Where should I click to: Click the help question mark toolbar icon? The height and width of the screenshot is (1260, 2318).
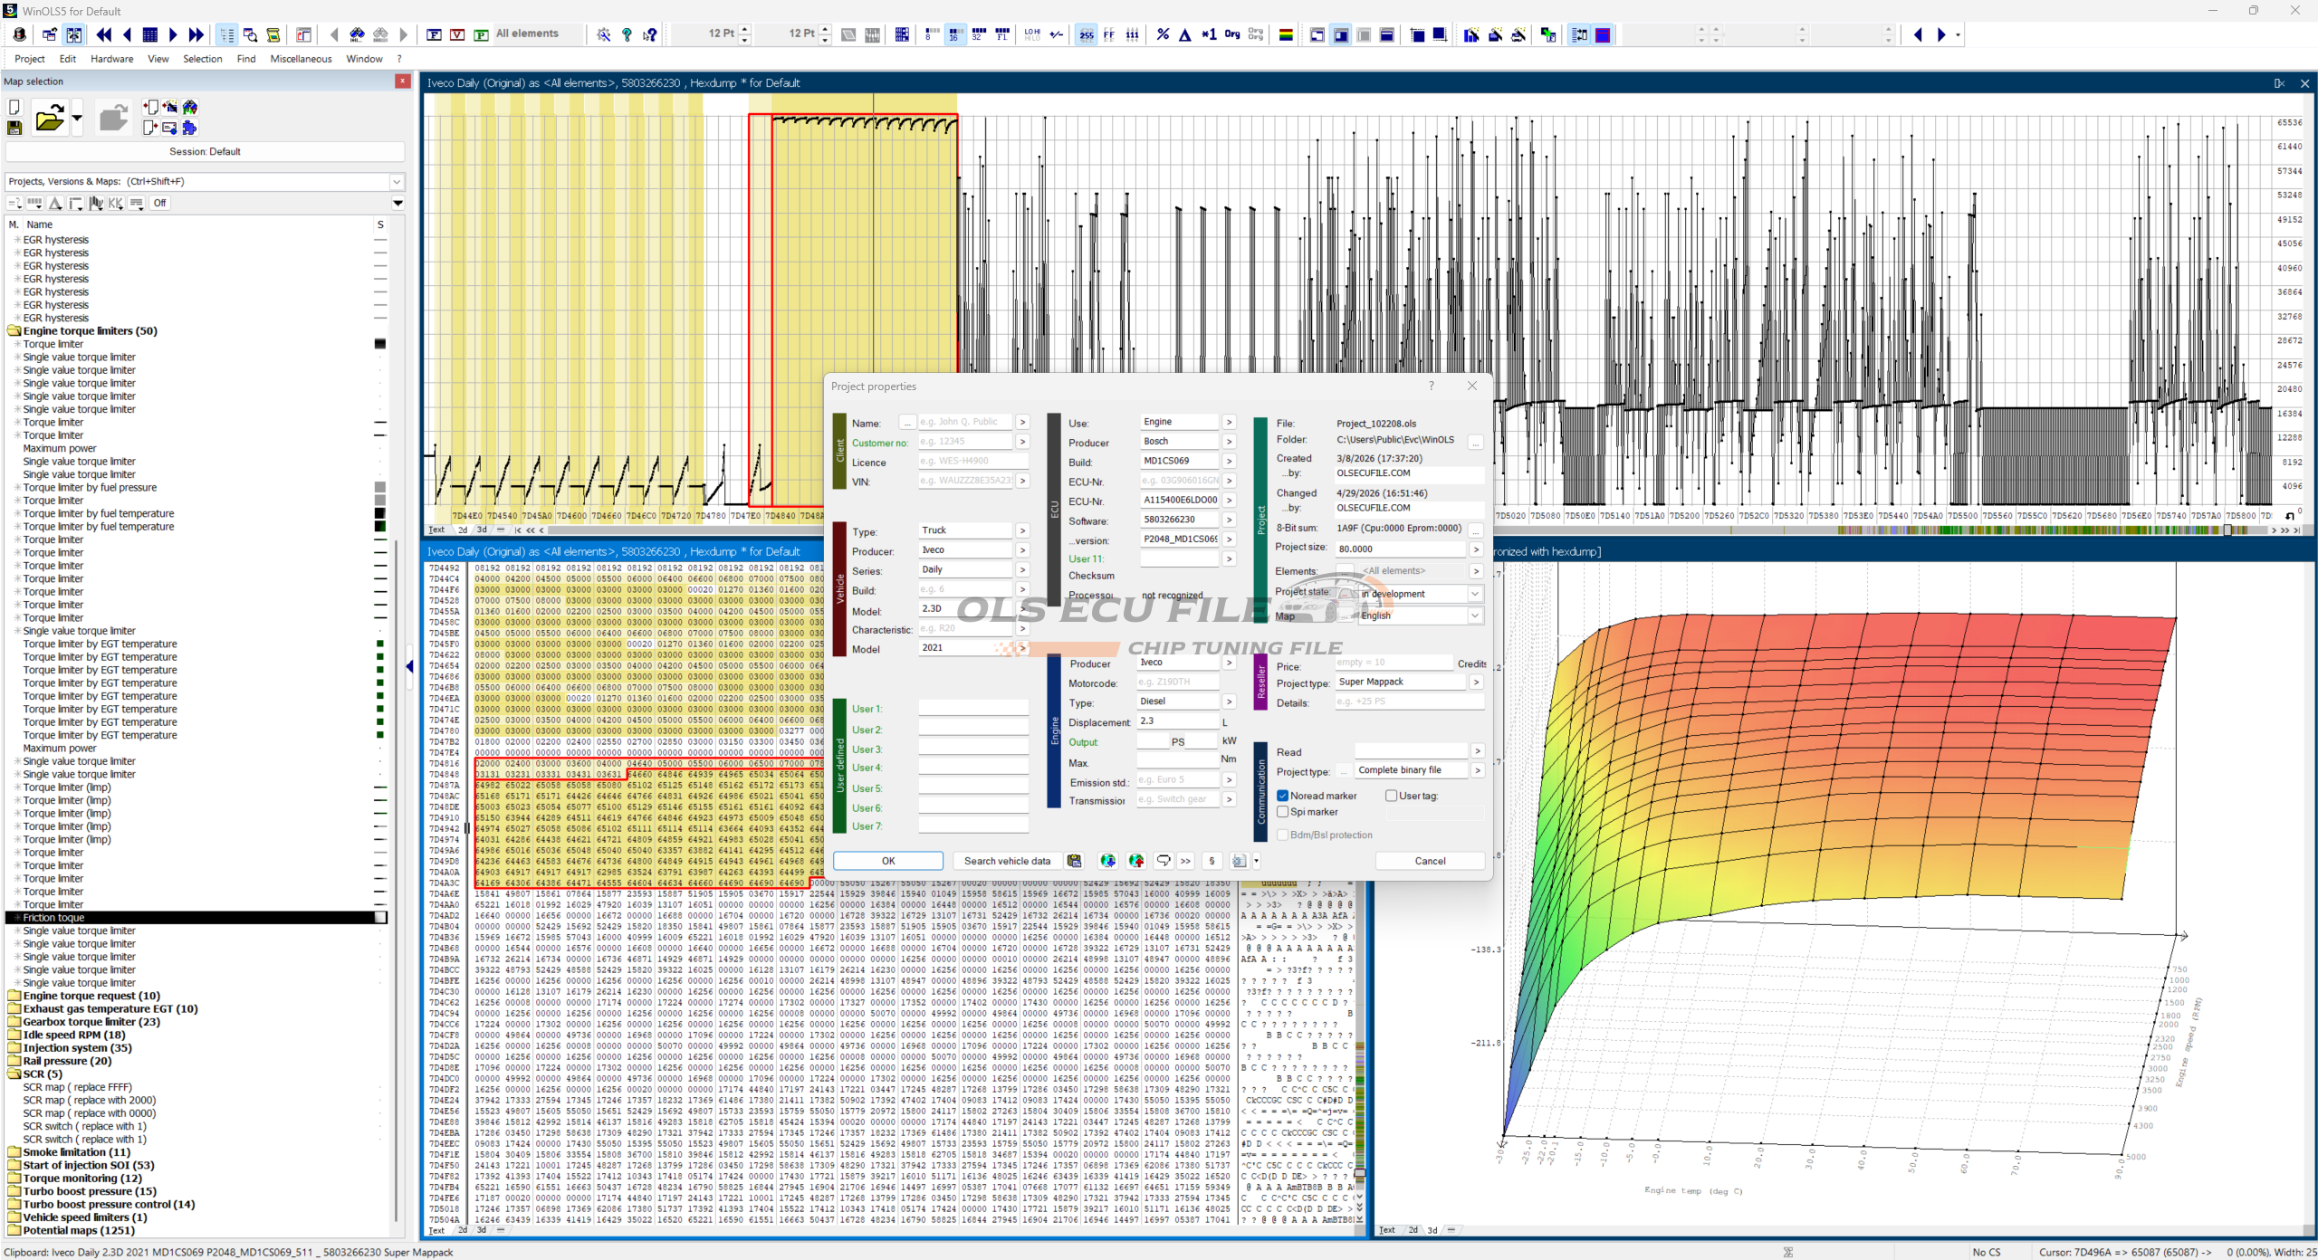point(627,34)
